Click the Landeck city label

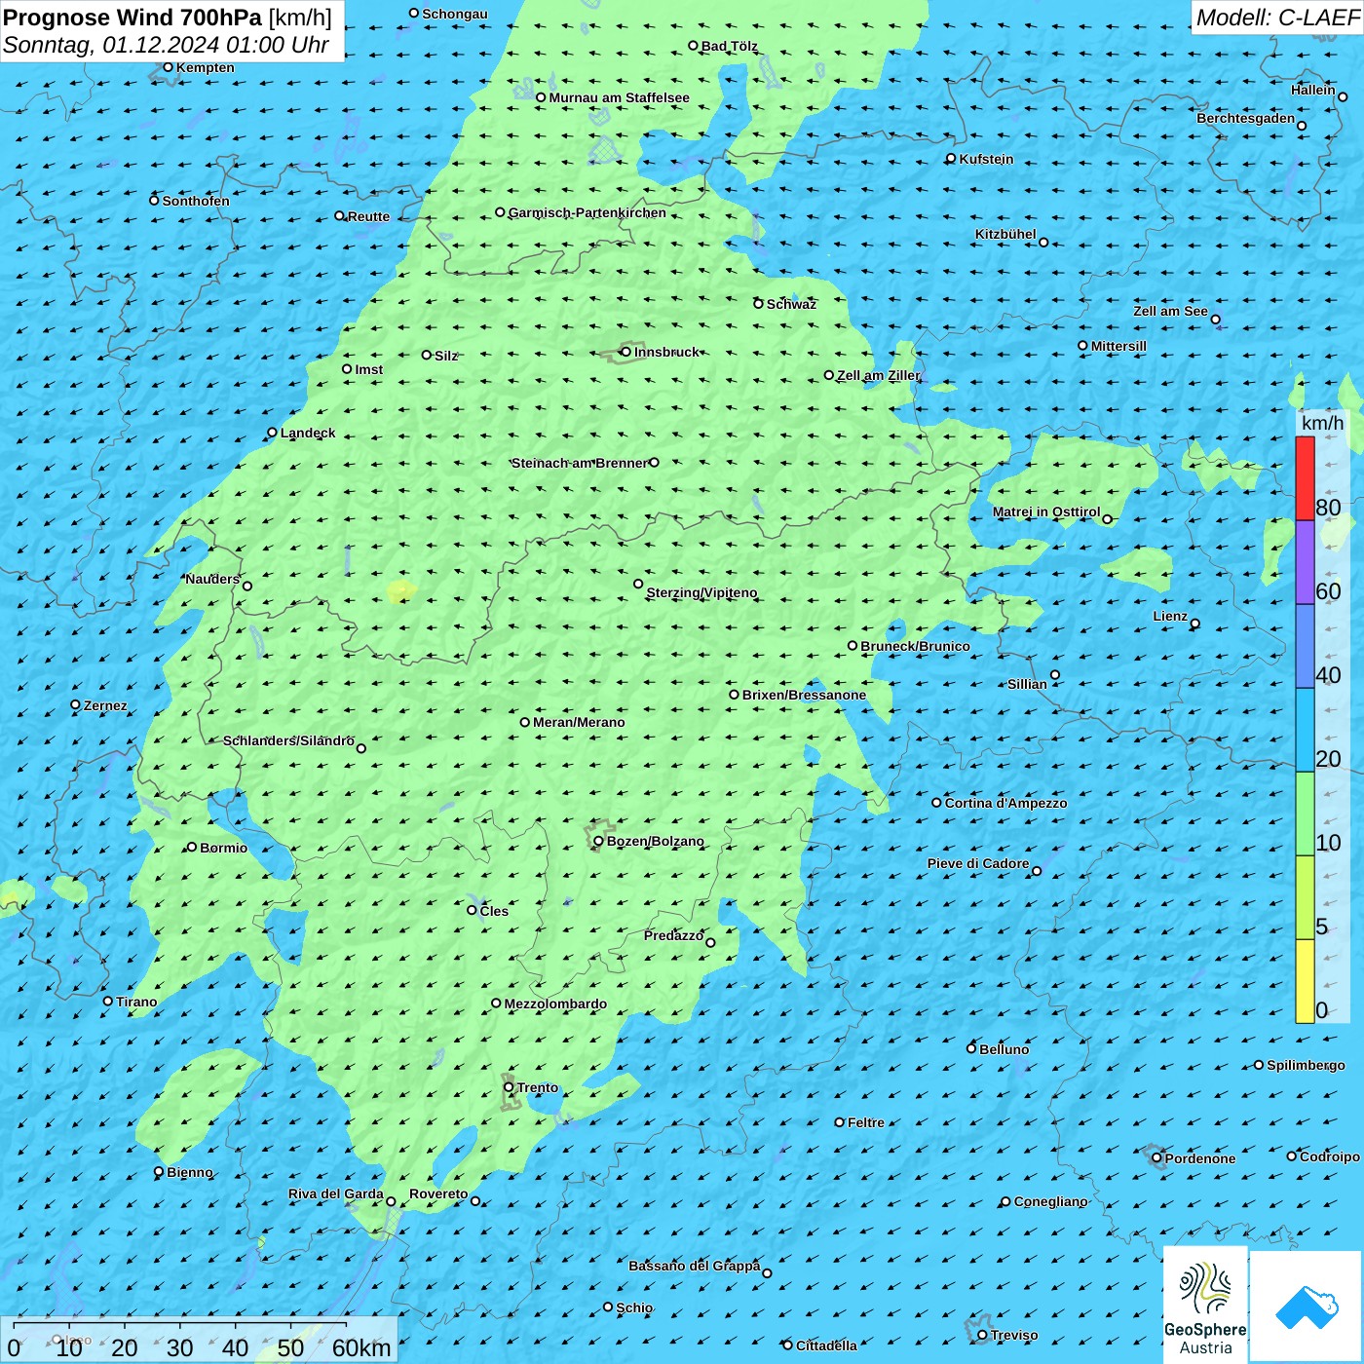point(308,433)
